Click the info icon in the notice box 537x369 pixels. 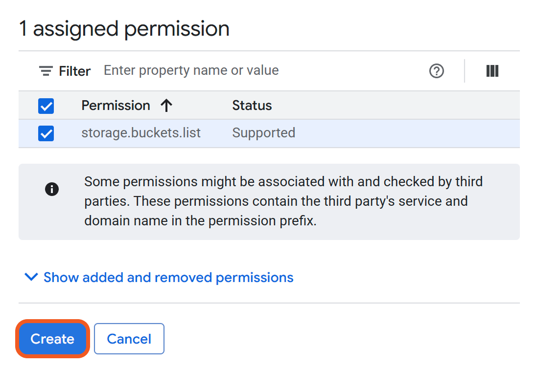click(52, 190)
